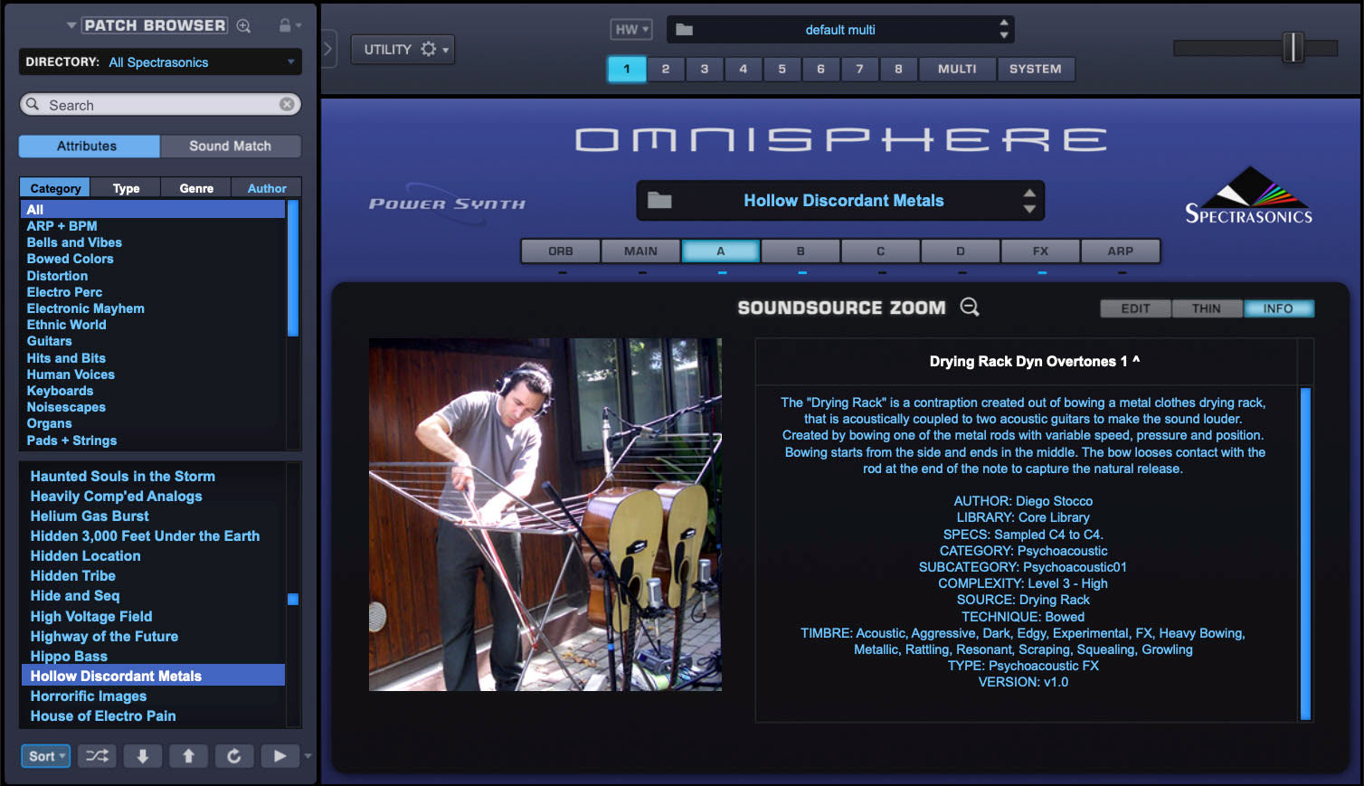1364x786 pixels.
Task: Clear the search field with X icon
Action: pos(287,104)
